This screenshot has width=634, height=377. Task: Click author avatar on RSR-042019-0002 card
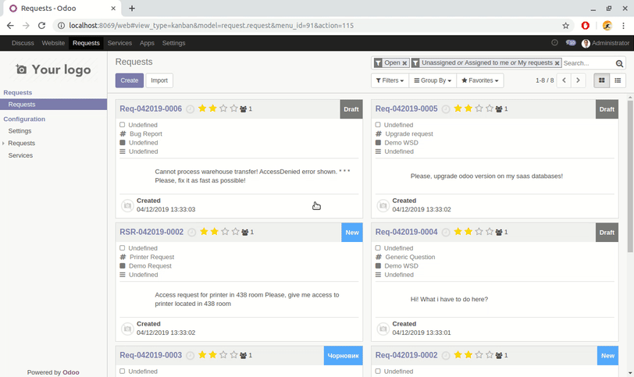tap(127, 329)
